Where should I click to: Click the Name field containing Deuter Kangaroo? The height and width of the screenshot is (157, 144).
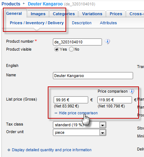pos(93,76)
